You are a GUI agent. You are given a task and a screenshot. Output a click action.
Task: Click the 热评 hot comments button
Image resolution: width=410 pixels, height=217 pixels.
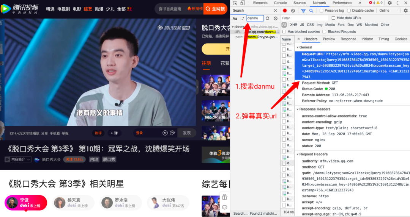coord(98,133)
